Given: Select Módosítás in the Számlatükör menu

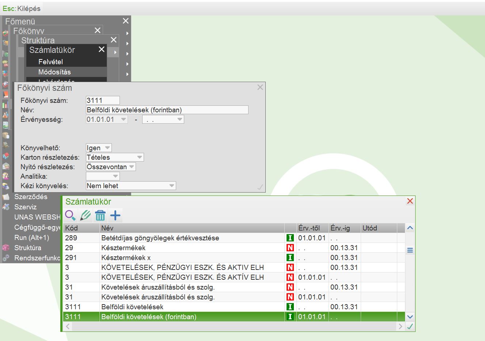Looking at the screenshot, I should pos(67,72).
